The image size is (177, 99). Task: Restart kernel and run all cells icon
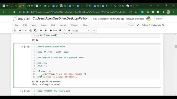(x=69, y=31)
